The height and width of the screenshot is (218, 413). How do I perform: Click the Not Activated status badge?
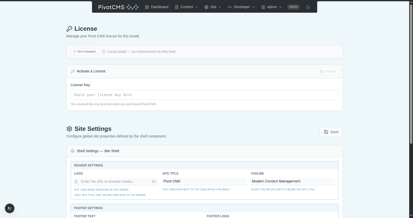84,52
